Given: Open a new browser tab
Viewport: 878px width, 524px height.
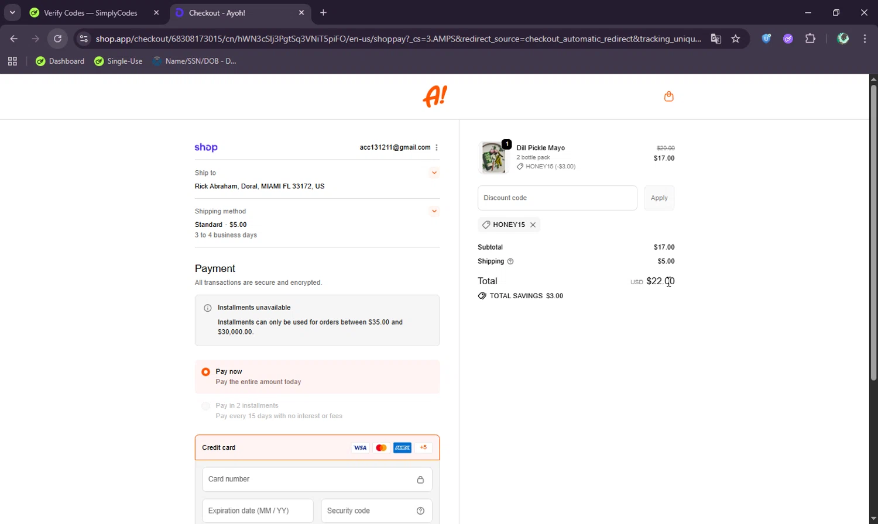Looking at the screenshot, I should coord(323,13).
